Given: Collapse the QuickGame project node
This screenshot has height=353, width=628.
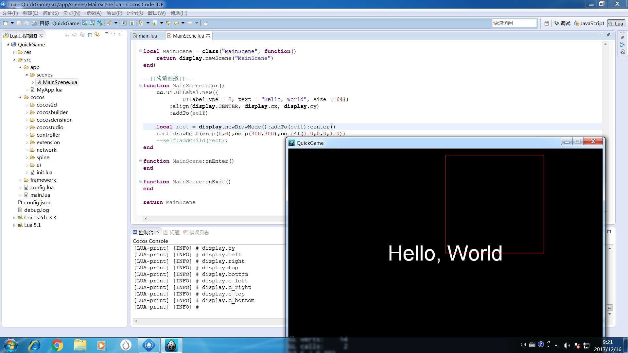Looking at the screenshot, I should (8, 44).
